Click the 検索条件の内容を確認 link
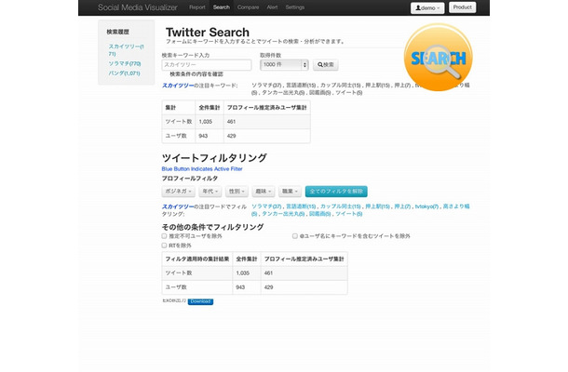Image resolution: width=568 pixels, height=372 pixels. [196, 74]
